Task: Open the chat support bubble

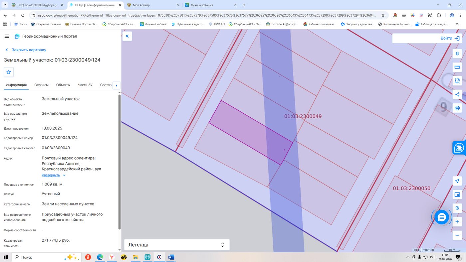Action: coord(442,217)
